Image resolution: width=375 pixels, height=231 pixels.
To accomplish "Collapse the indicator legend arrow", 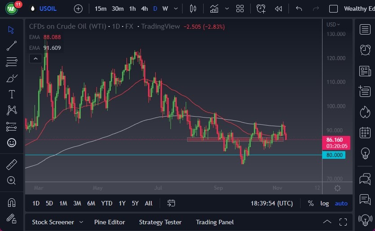I will click(35, 58).
